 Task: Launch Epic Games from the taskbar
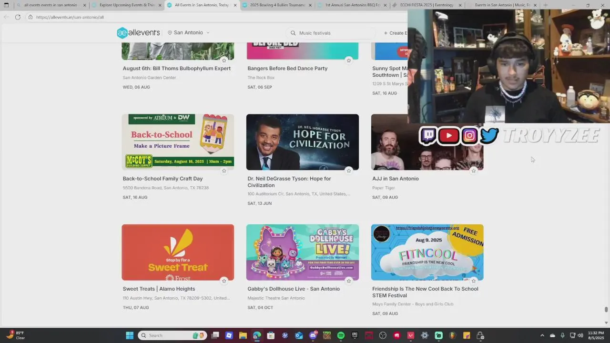(x=355, y=335)
